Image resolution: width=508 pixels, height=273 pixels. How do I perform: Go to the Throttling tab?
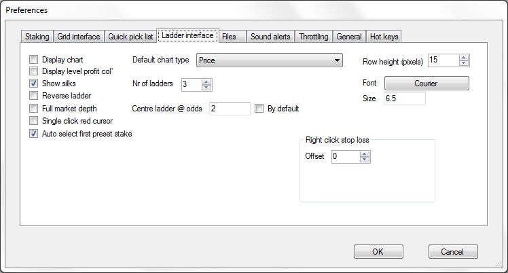[314, 37]
